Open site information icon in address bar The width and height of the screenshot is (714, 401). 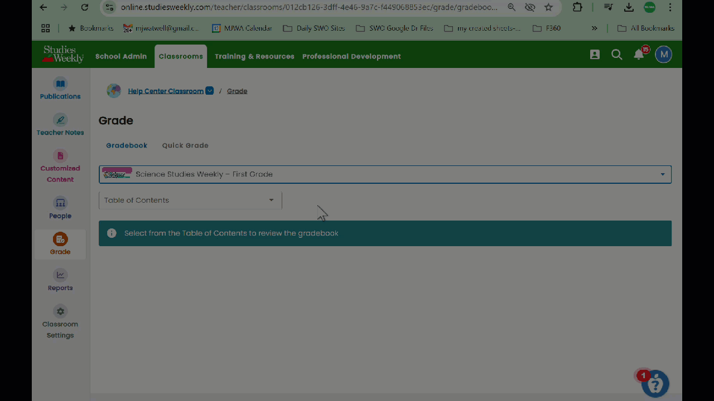pyautogui.click(x=109, y=7)
